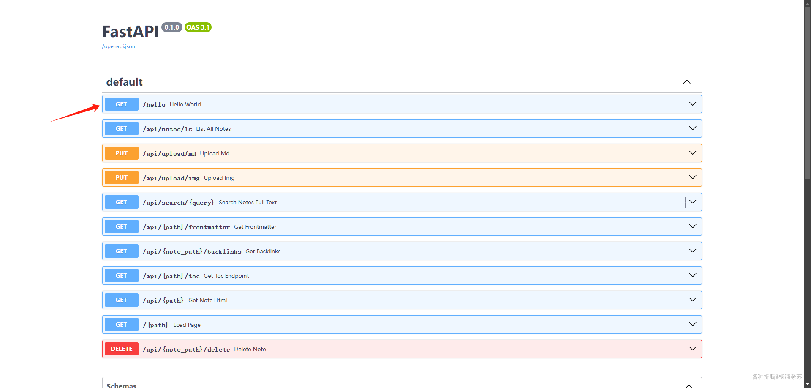This screenshot has height=388, width=811.
Task: Click the /api/{note_path}/delete path
Action: click(186, 350)
